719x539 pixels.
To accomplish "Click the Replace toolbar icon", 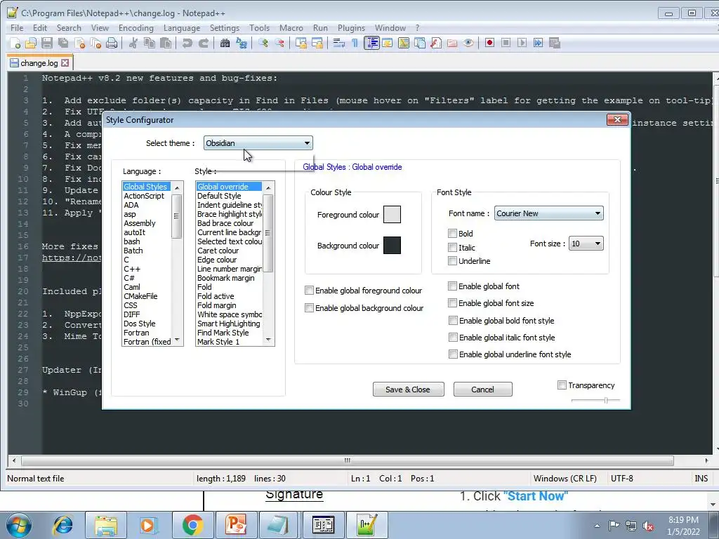I will coord(242,43).
